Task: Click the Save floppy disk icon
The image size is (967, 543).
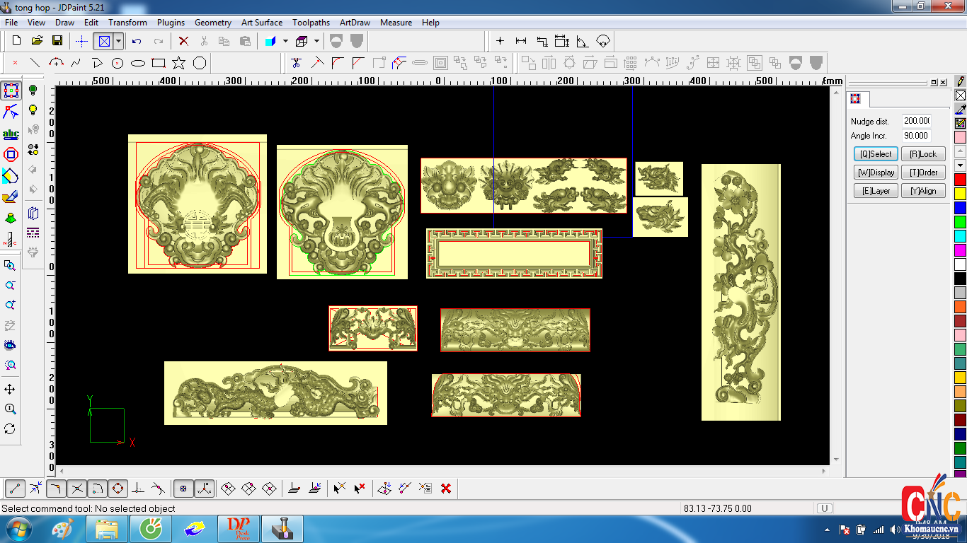Action: point(57,41)
